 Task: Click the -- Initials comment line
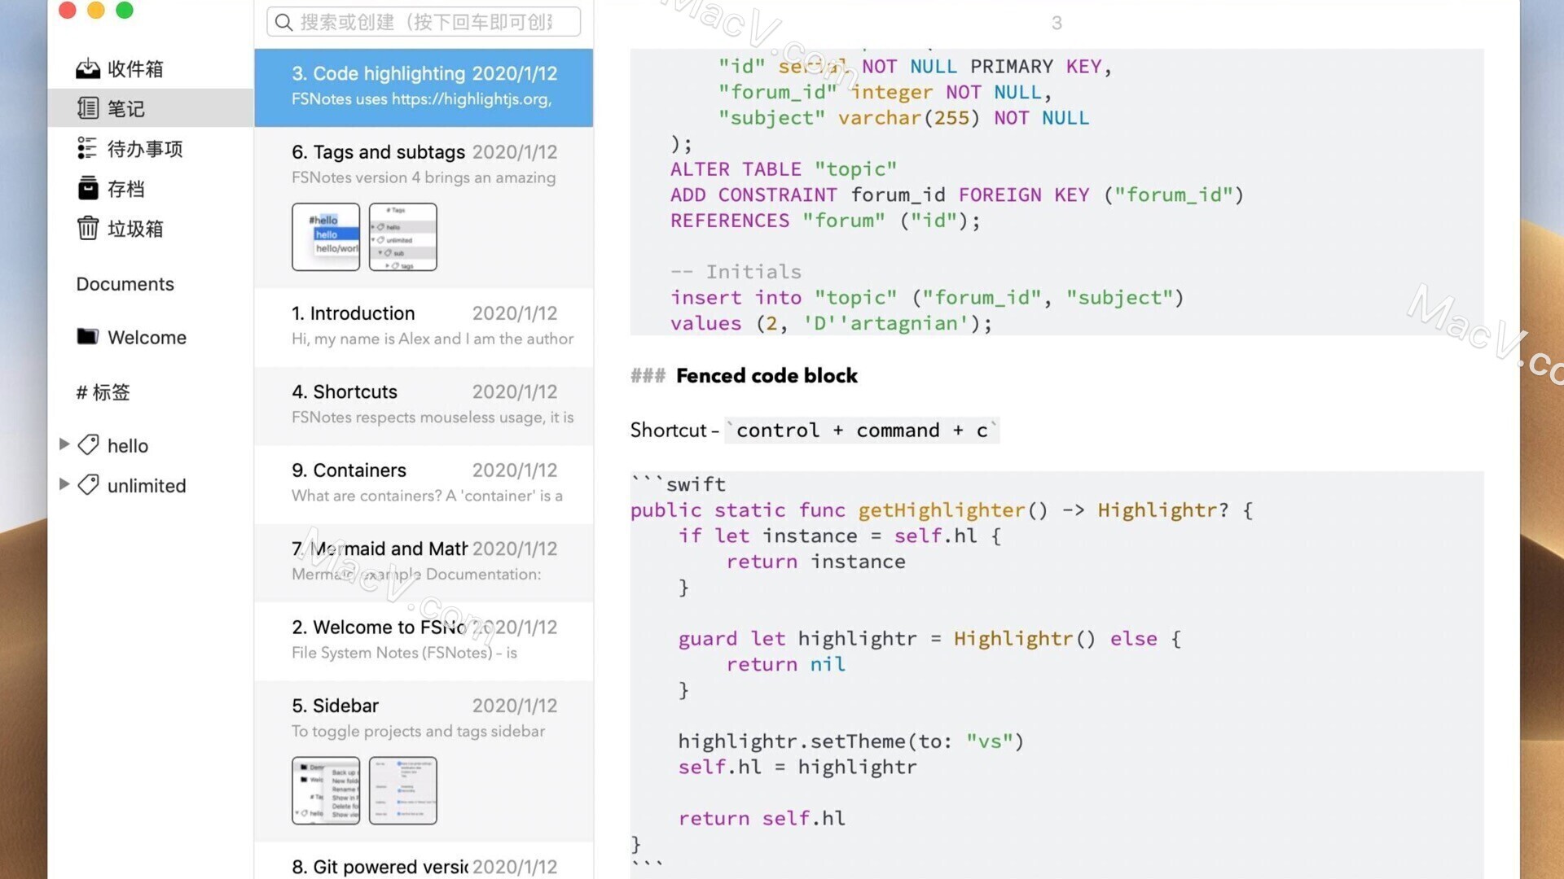click(x=736, y=272)
